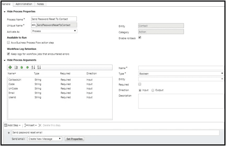
Task: Click the Category Action field
Action: tap(161, 32)
